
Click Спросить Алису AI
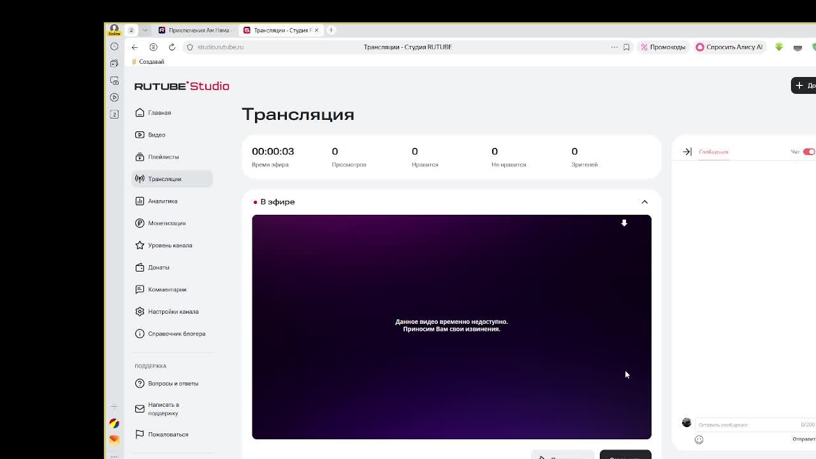pos(729,47)
